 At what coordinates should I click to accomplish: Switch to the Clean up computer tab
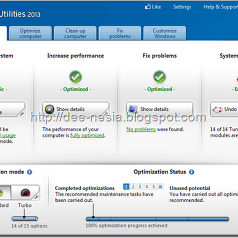[x=75, y=33]
